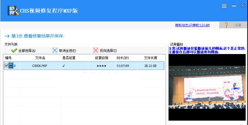Click the golden key register icon
Image resolution: width=248 pixels, height=125 pixels.
(x=227, y=25)
